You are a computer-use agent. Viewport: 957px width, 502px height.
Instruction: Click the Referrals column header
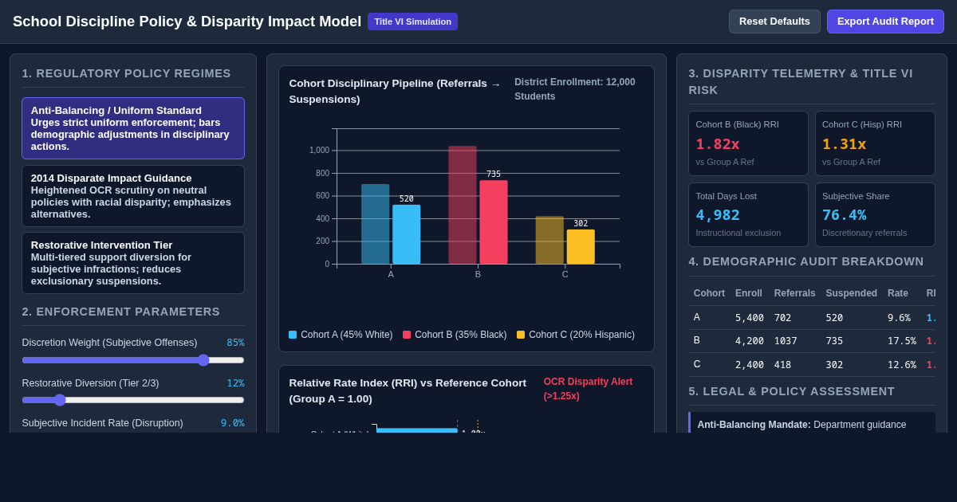click(x=794, y=293)
